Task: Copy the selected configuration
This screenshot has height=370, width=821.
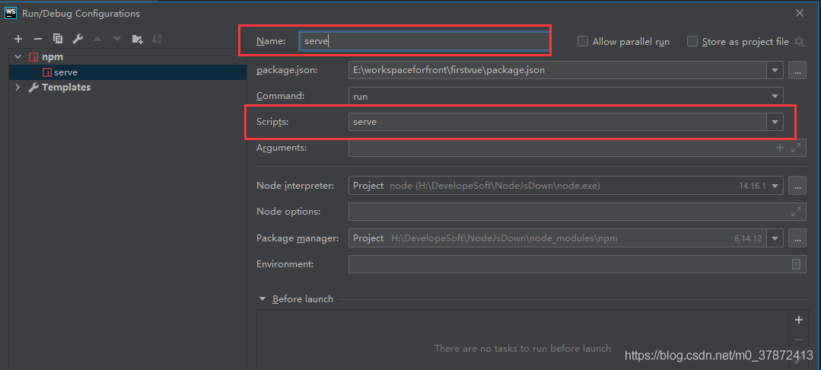Action: click(58, 39)
